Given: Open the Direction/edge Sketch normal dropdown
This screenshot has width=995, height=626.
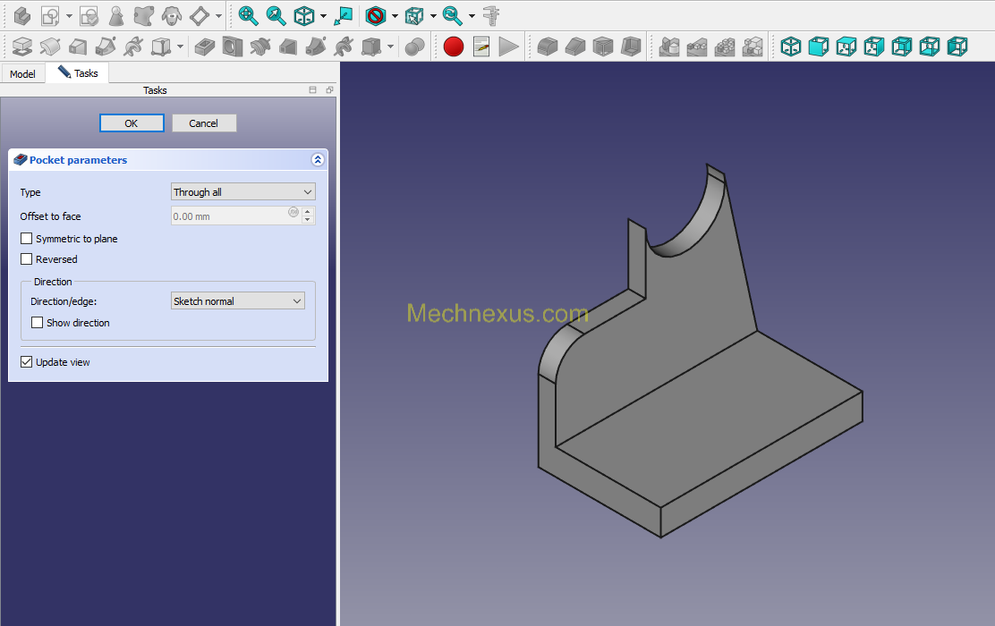Looking at the screenshot, I should point(238,300).
